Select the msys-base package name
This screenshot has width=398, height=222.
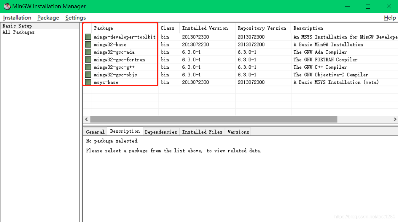coord(106,82)
